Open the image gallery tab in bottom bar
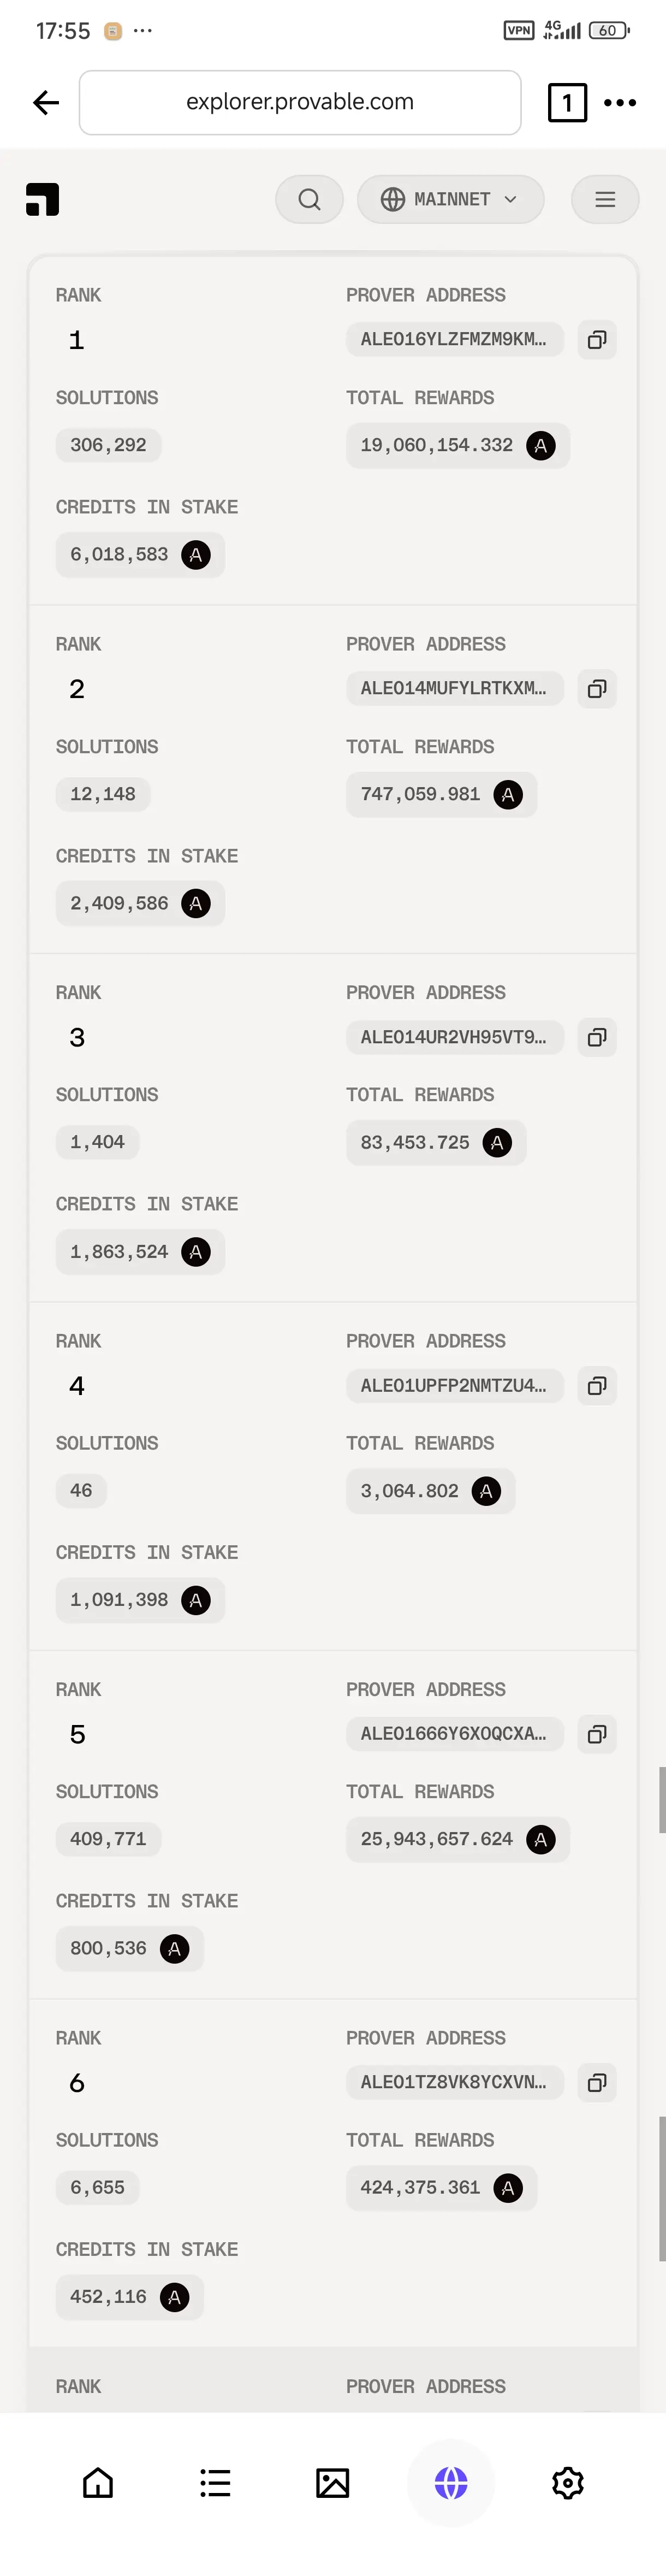Screen dimensions: 666x2576 333,2483
